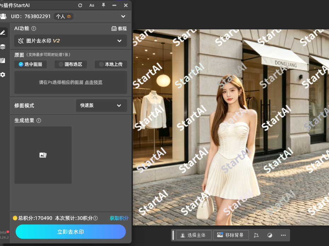Click the 总积分:170490 text
The height and width of the screenshot is (246, 329).
[35, 218]
